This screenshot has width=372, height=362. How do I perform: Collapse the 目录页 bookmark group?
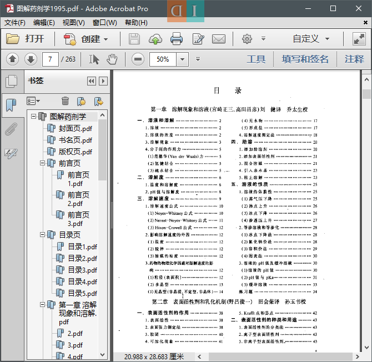[x=42, y=235]
